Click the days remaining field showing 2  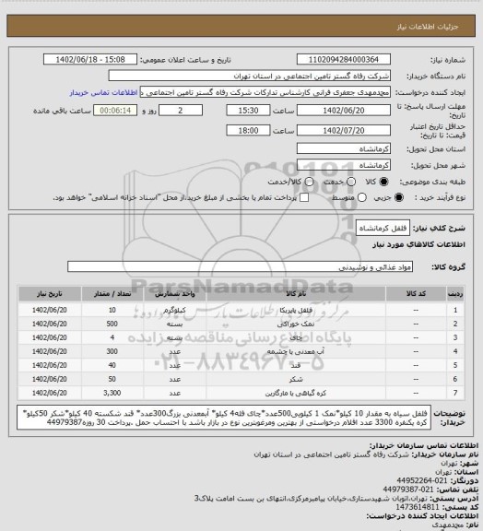(181, 111)
